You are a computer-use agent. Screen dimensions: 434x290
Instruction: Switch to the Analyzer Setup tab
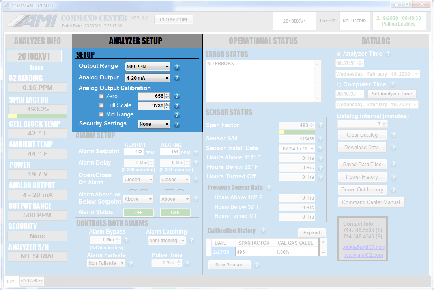(137, 41)
